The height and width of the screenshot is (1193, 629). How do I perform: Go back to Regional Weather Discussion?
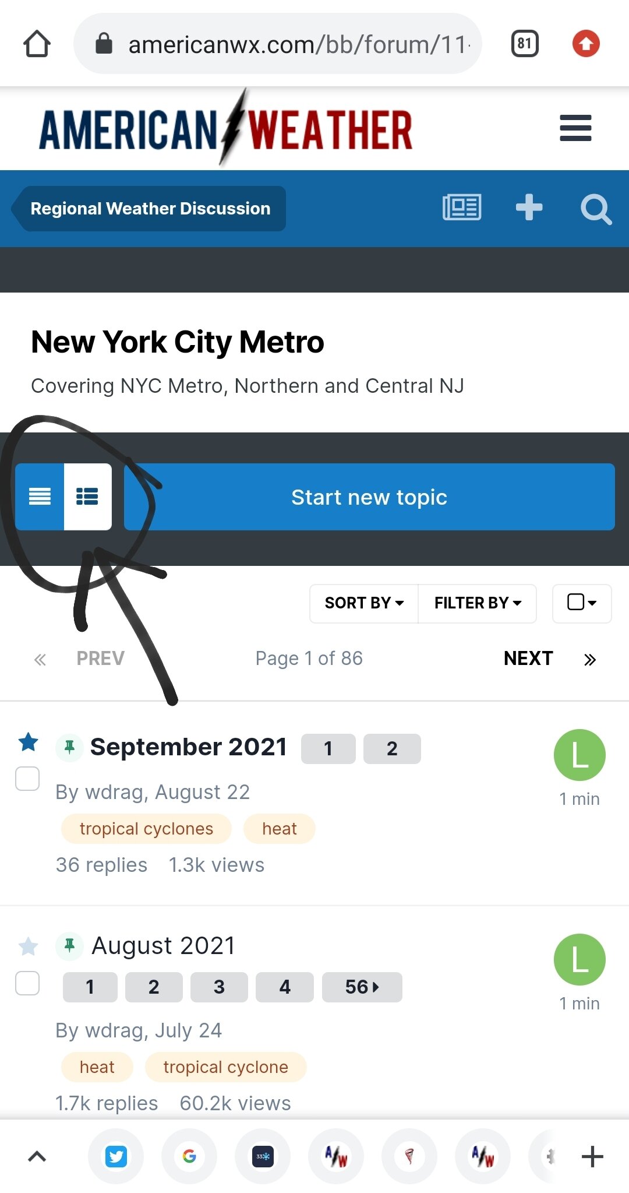tap(149, 209)
